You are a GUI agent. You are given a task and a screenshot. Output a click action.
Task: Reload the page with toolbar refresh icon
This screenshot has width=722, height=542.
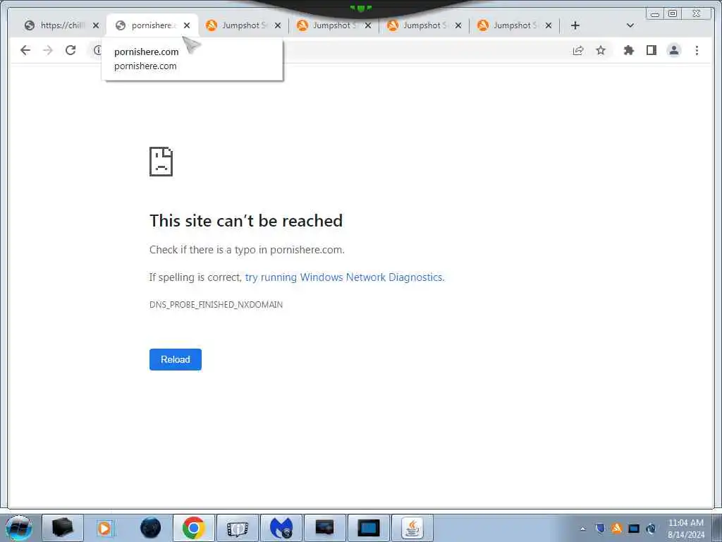pos(71,50)
